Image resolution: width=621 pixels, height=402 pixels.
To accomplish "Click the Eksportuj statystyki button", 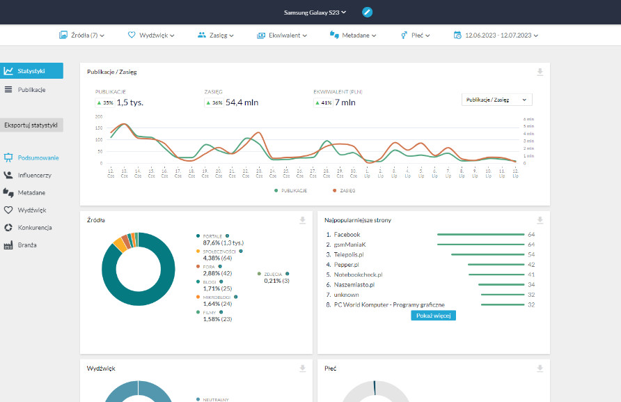I will tap(31, 125).
